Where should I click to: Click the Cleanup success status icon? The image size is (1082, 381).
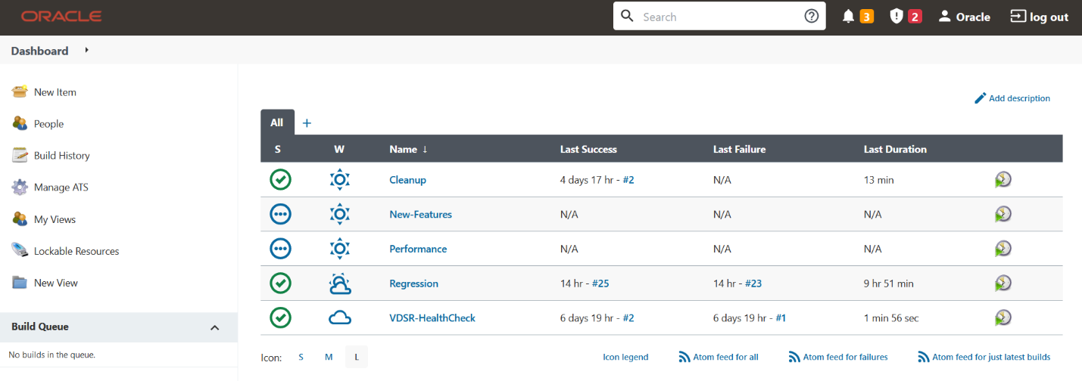[280, 180]
